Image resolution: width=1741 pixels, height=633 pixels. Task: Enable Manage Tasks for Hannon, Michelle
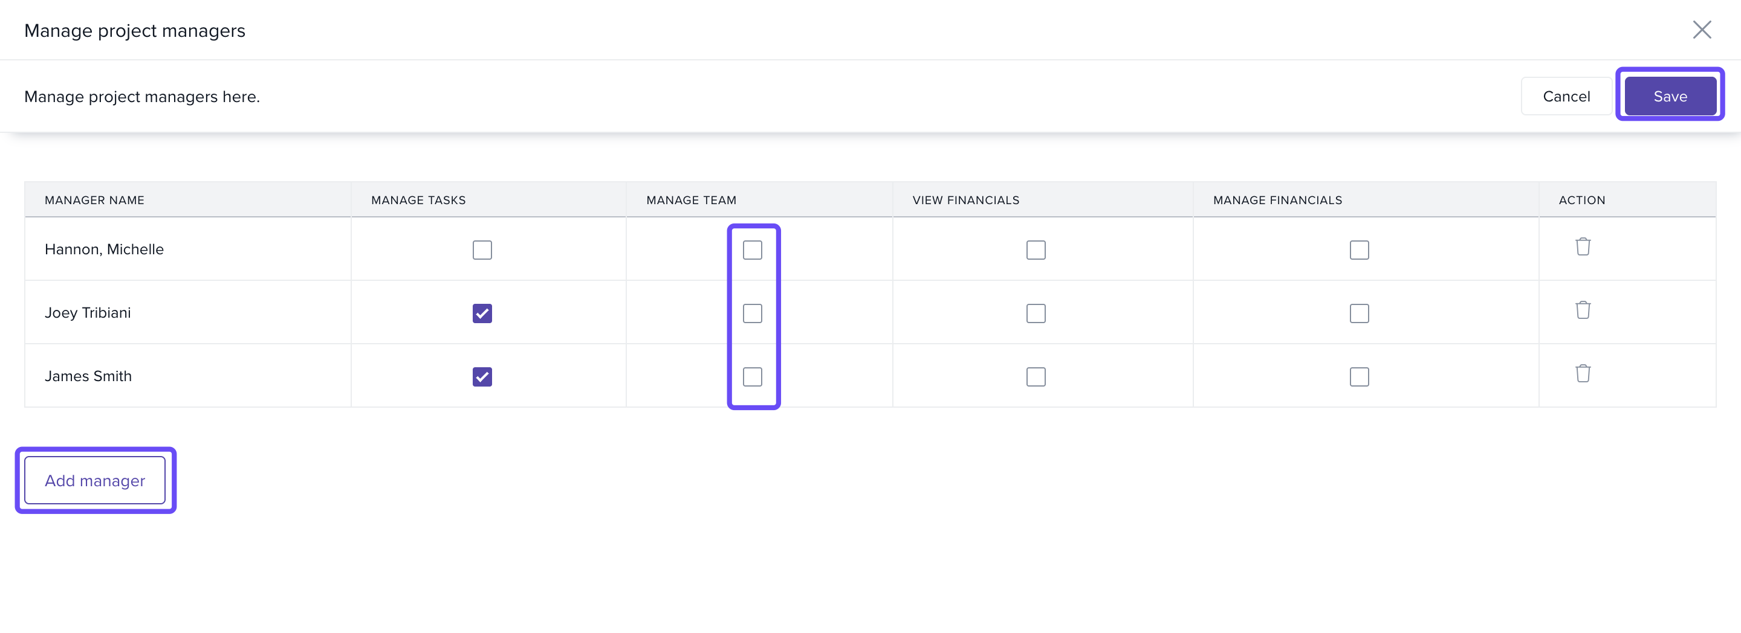[x=482, y=250]
